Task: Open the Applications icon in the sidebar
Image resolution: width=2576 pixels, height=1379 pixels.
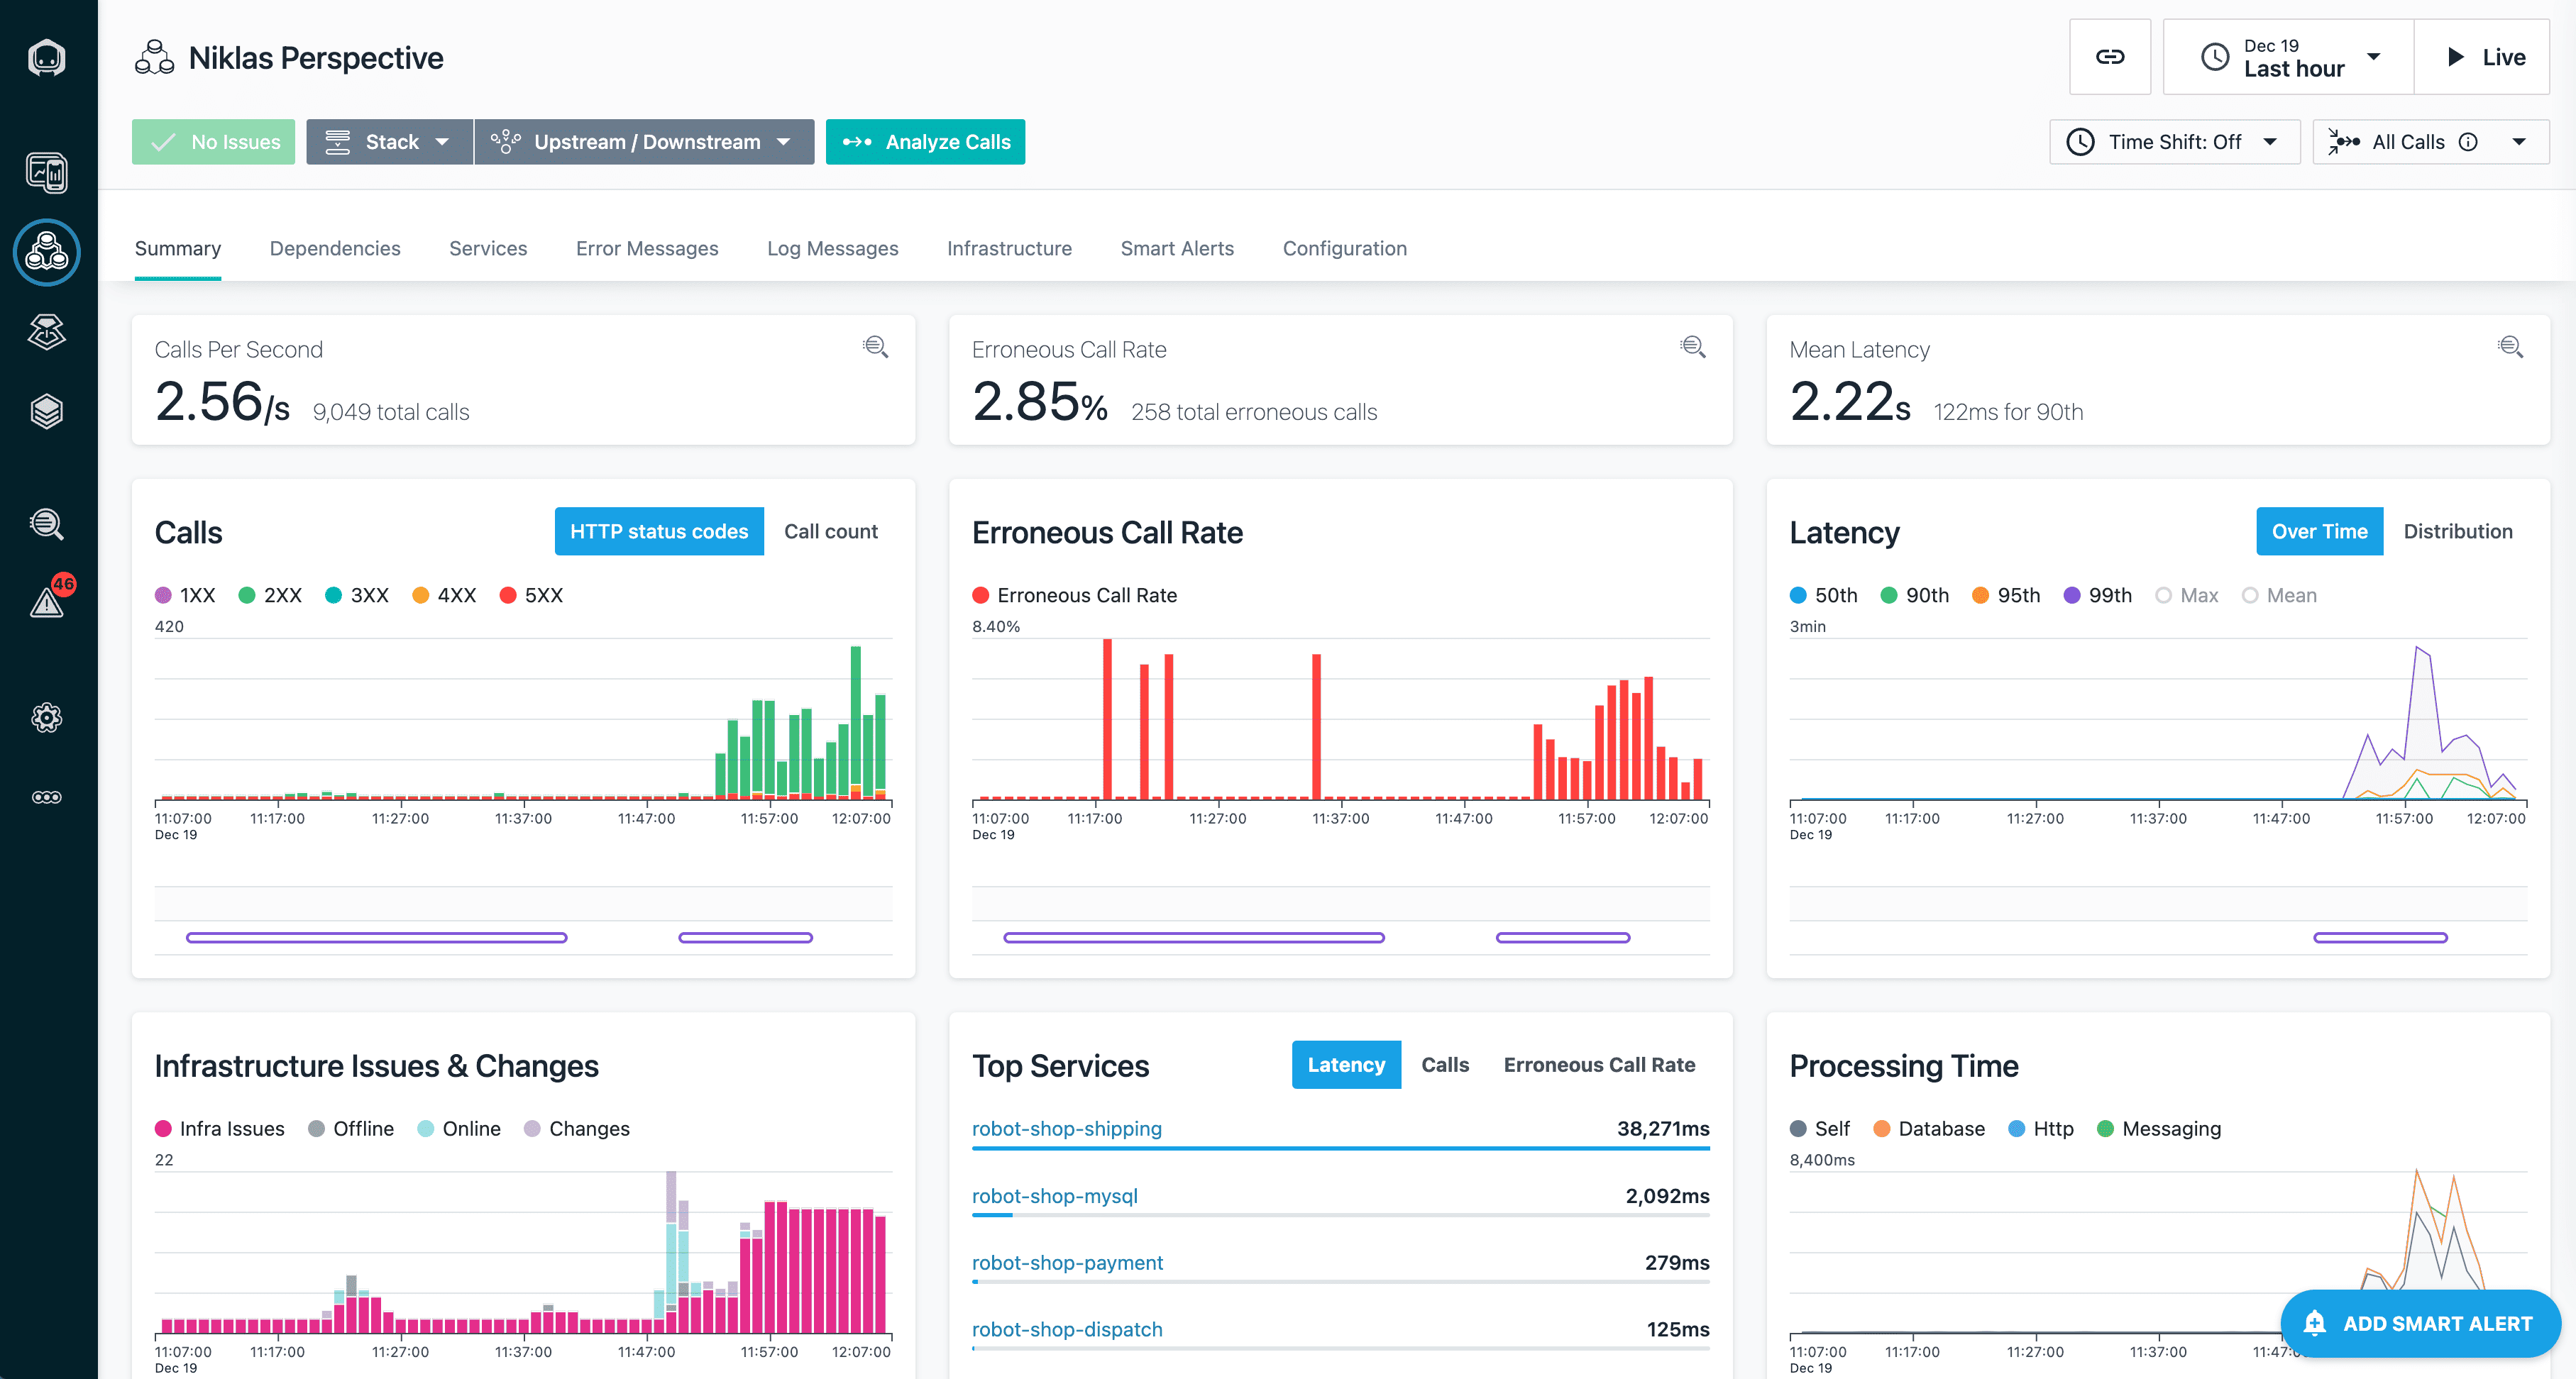Action: 47,253
